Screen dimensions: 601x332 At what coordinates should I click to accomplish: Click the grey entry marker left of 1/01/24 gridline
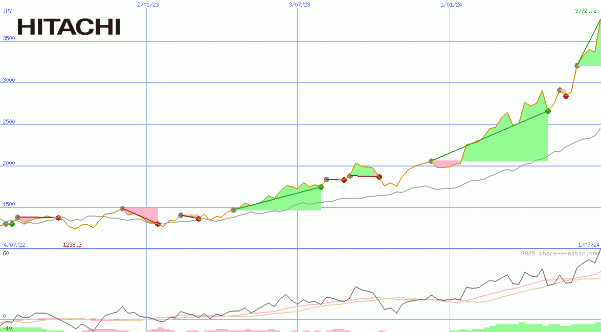click(x=431, y=161)
